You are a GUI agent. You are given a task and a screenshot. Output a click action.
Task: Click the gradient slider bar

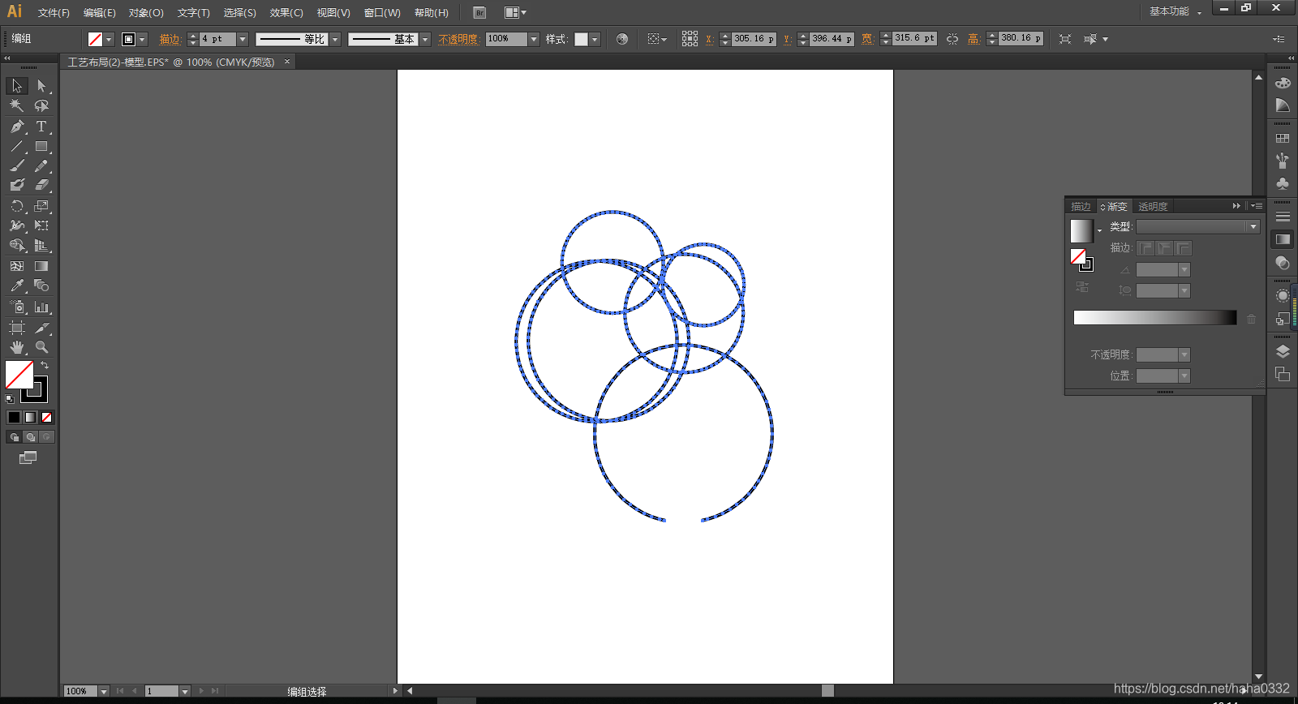[x=1155, y=318]
